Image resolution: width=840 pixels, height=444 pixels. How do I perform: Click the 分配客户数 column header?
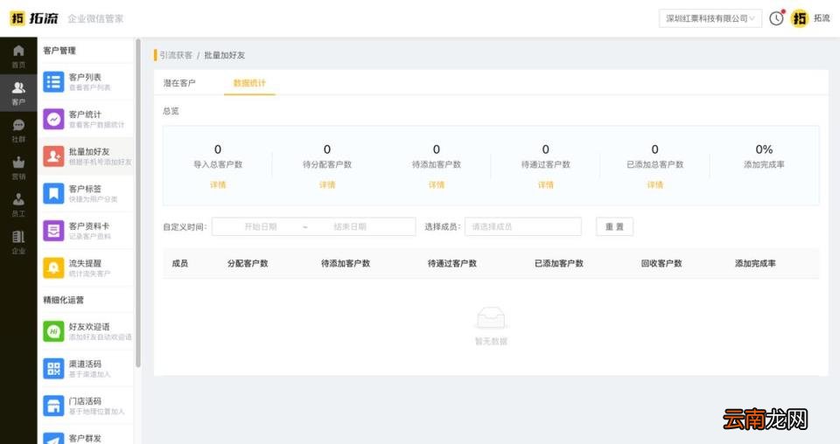pos(248,263)
